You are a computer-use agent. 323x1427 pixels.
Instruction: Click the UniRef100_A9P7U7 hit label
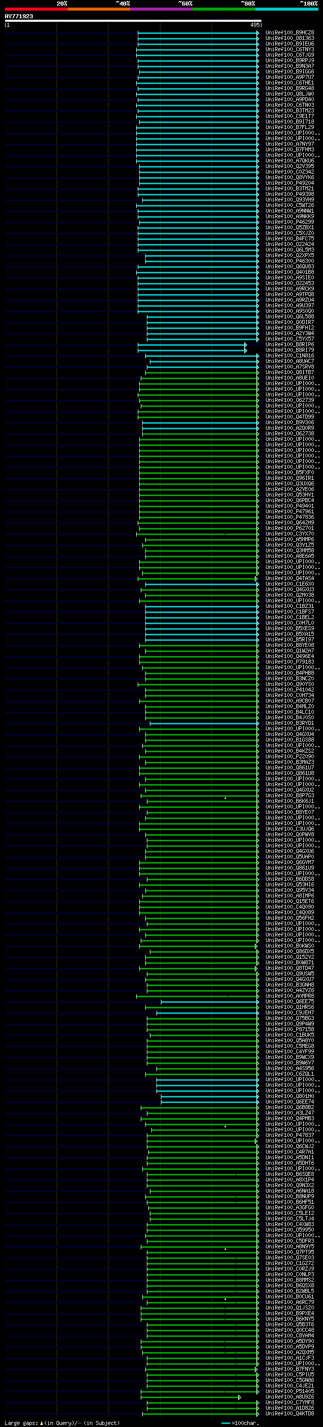click(290, 77)
